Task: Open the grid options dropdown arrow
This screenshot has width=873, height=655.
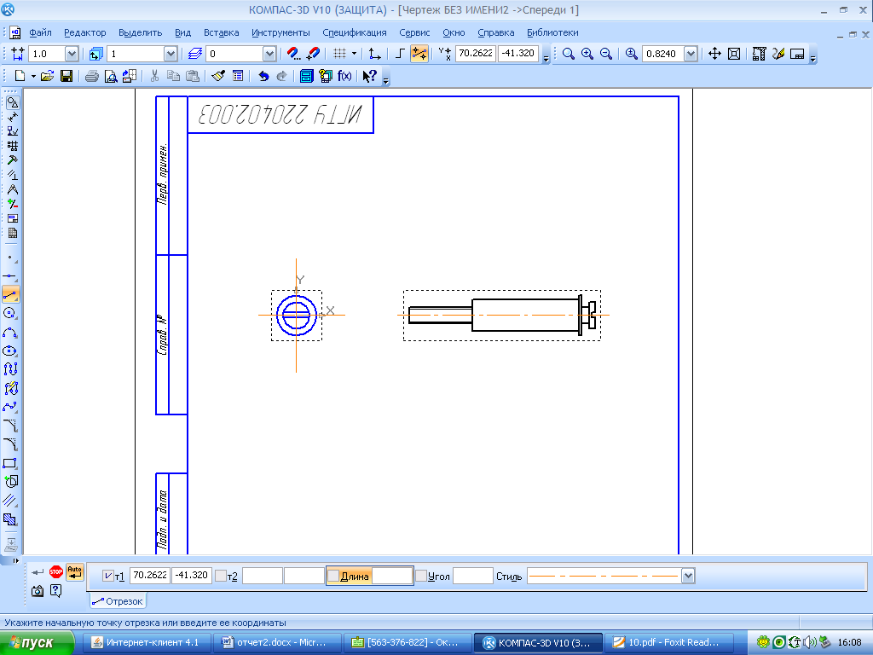Action: pyautogui.click(x=355, y=54)
